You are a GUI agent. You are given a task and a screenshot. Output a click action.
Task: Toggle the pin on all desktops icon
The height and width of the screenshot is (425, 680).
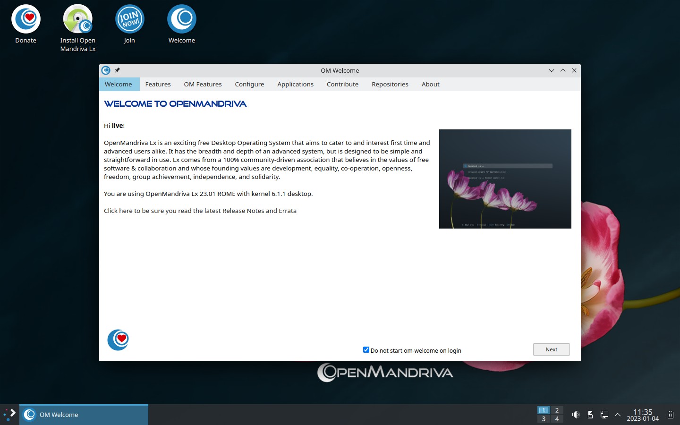tap(117, 70)
